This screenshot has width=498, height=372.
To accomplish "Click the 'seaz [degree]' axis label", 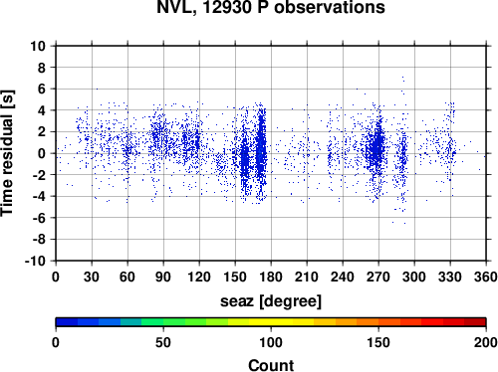I will tap(271, 301).
